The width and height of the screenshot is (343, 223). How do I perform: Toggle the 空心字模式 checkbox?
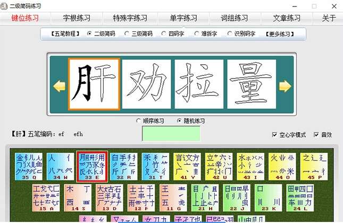click(x=275, y=135)
